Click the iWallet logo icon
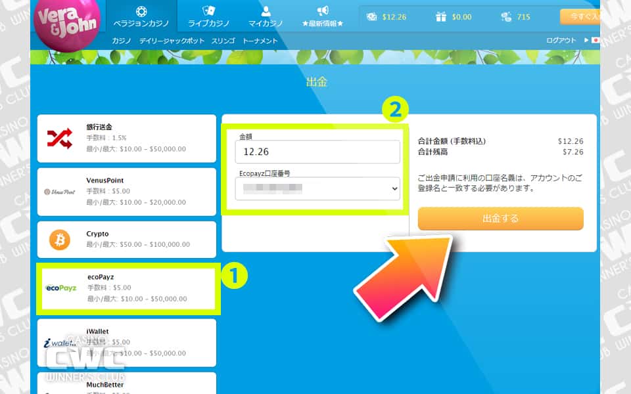Image resolution: width=631 pixels, height=394 pixels. point(60,343)
